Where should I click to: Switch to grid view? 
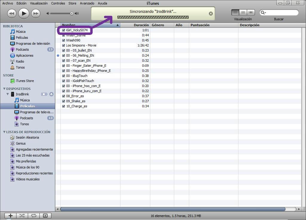coord(243,13)
